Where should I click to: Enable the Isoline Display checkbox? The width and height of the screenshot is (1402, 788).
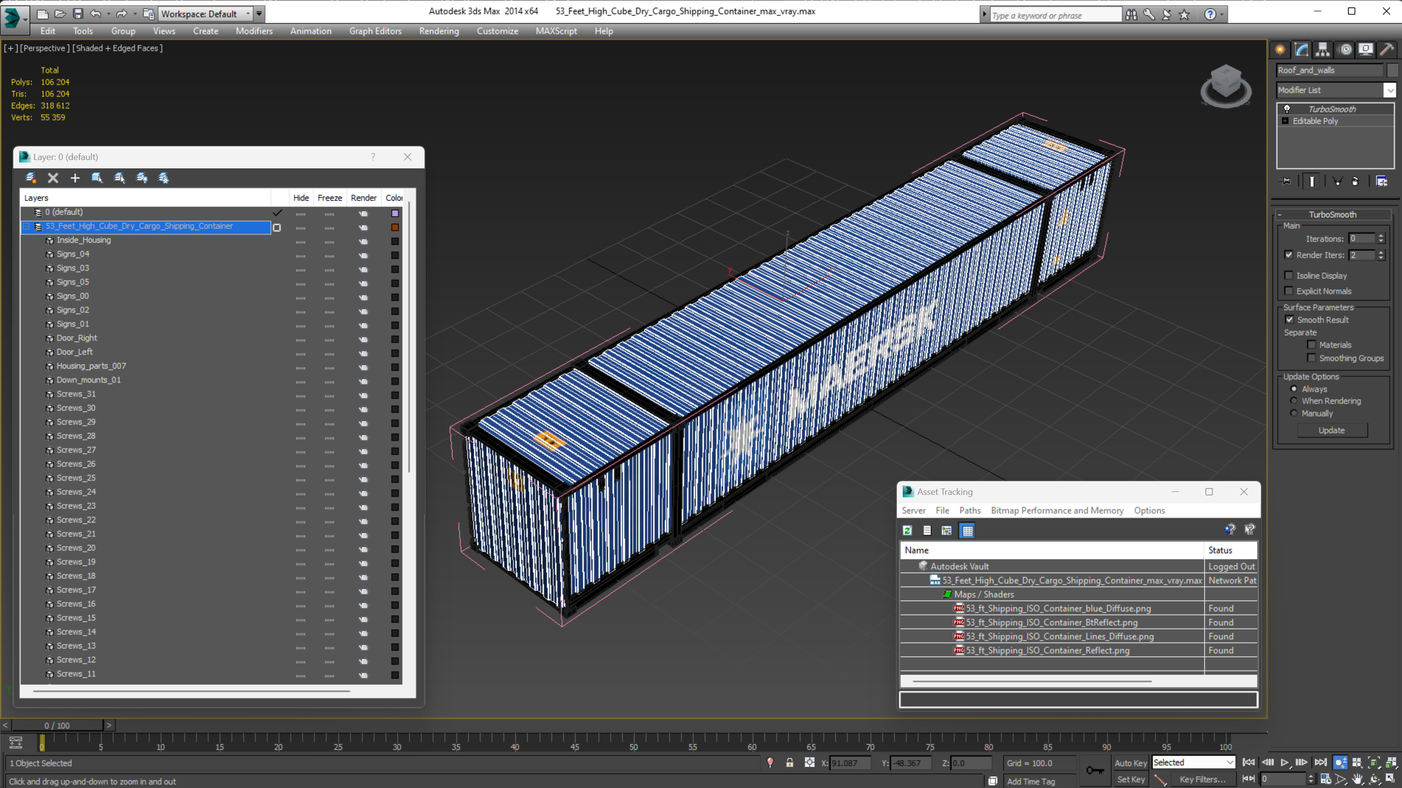pos(1289,275)
